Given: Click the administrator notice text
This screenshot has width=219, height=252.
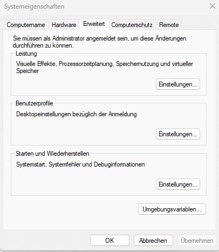Looking at the screenshot, I should pos(99,42).
